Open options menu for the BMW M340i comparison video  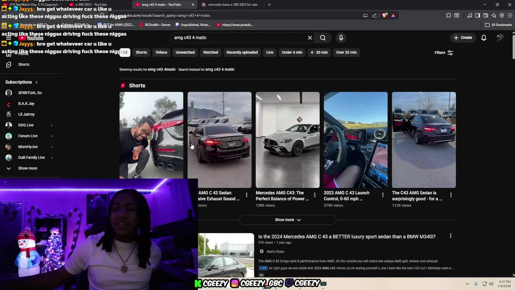click(451, 236)
